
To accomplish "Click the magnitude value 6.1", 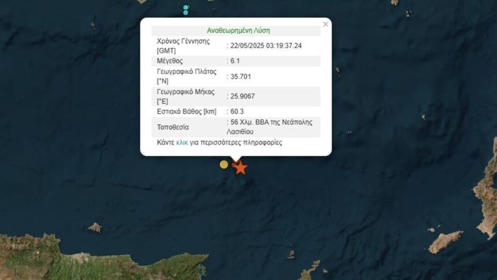I will [x=235, y=61].
